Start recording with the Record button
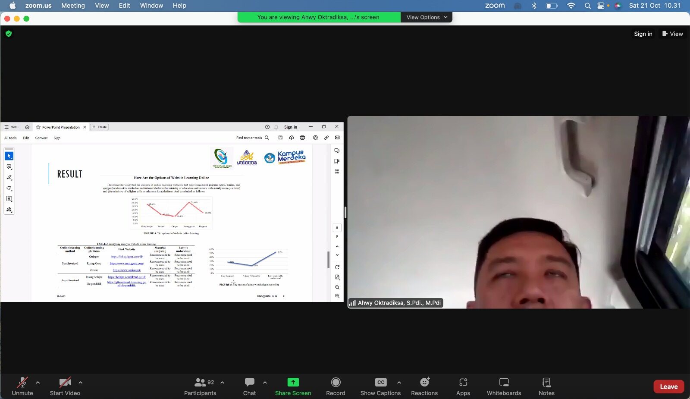690x399 pixels. (x=336, y=386)
